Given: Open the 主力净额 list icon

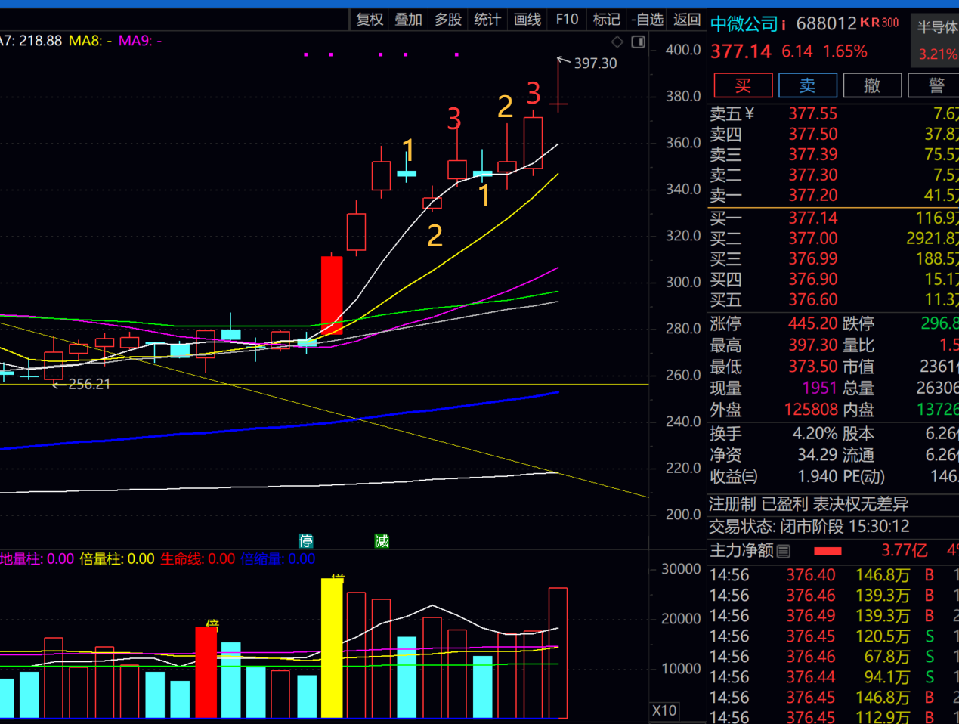Looking at the screenshot, I should pos(784,551).
